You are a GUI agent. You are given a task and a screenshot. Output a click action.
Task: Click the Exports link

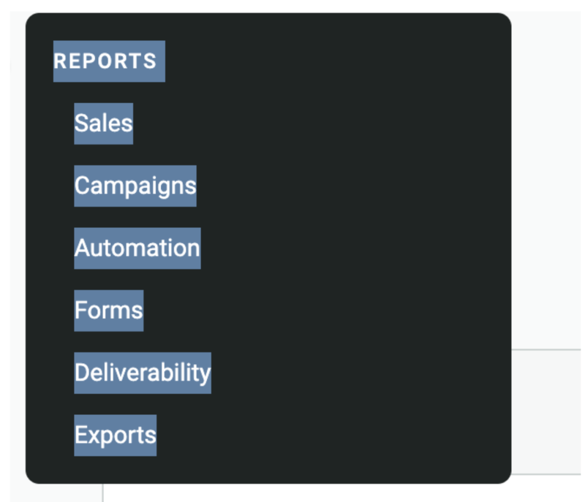point(115,435)
